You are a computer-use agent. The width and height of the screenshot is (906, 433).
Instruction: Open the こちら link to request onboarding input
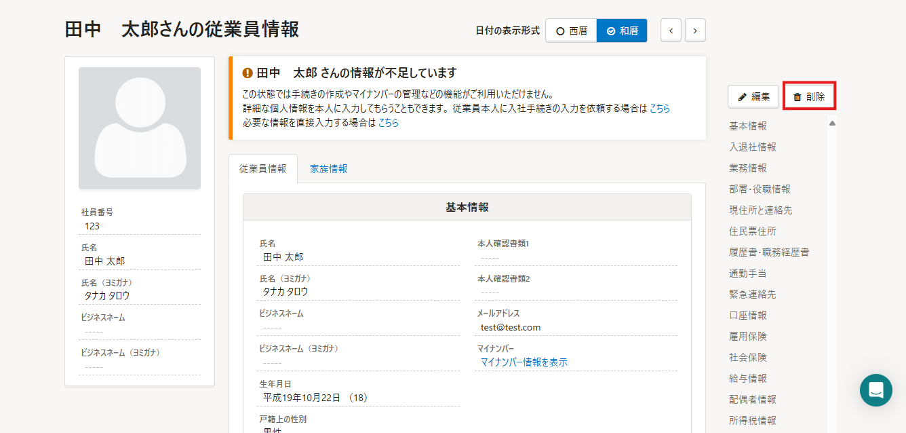point(660,109)
